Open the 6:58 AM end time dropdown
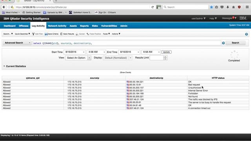 pos(151,52)
